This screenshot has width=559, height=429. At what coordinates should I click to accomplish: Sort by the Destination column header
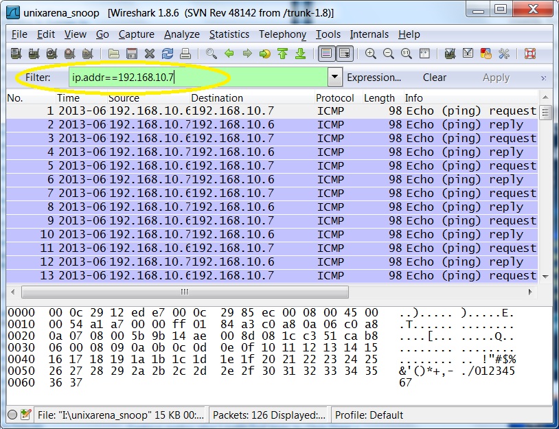(x=252, y=98)
